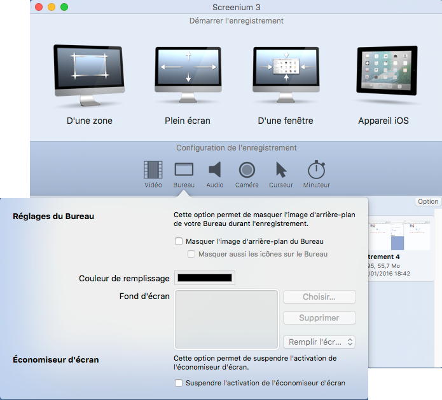Click the recording size text 55,7 Mo
The height and width of the screenshot is (400, 442).
[x=389, y=266]
